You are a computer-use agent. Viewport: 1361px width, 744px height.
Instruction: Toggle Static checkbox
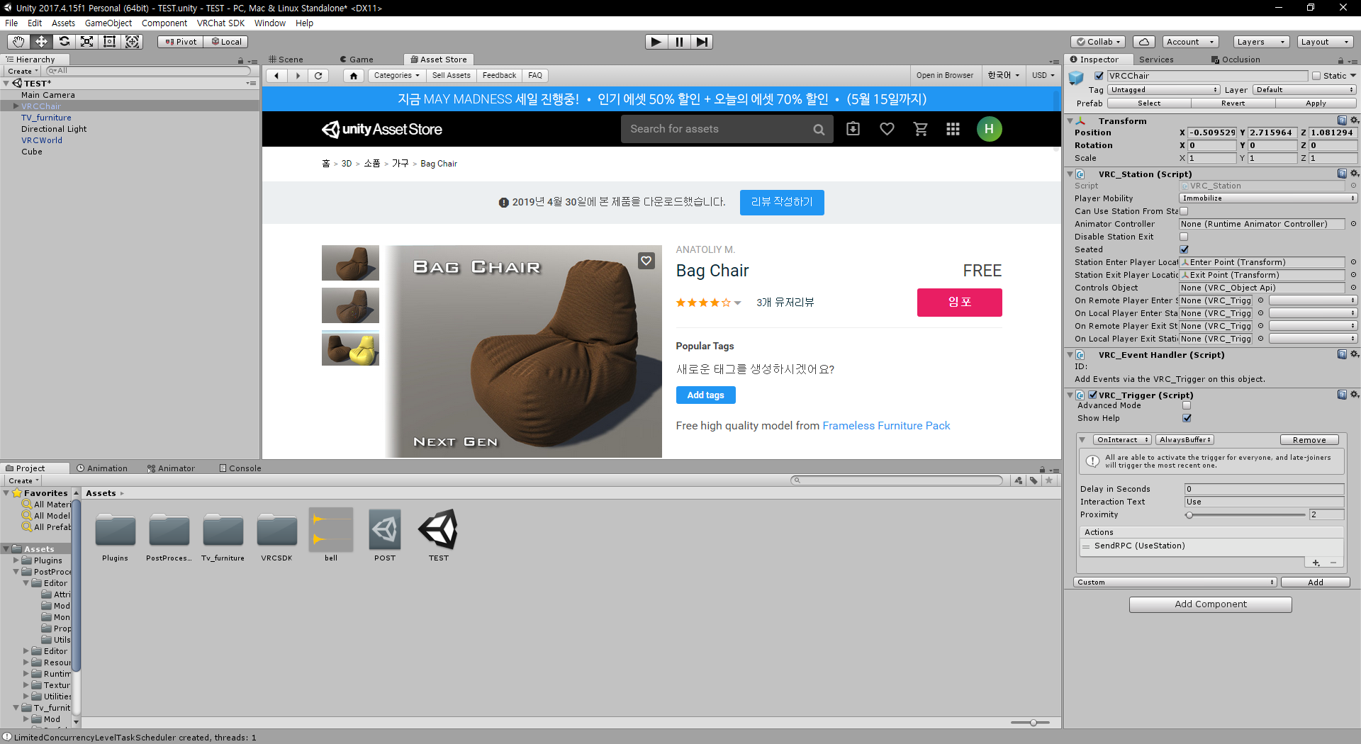point(1316,76)
